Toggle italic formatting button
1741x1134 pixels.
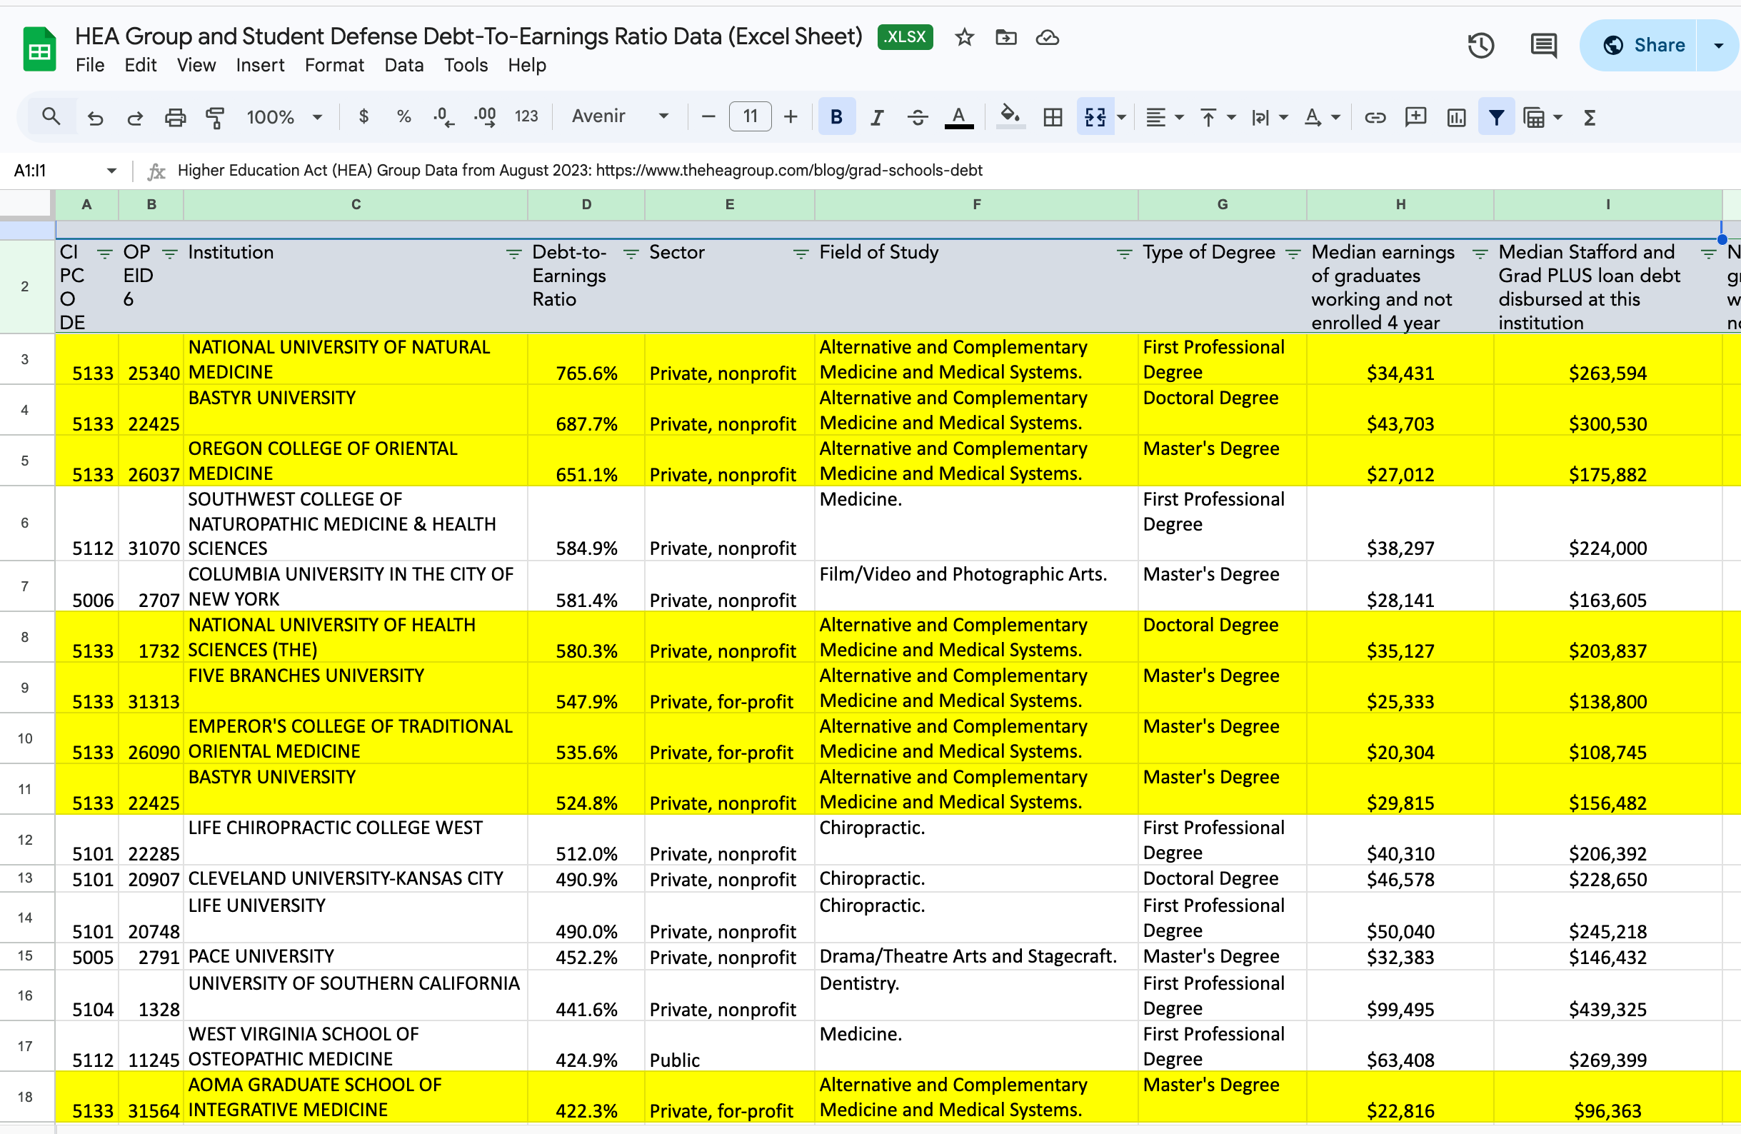coord(876,117)
